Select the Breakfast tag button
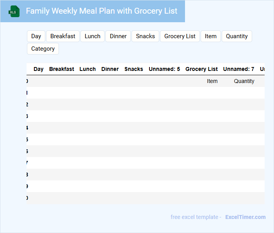The height and width of the screenshot is (233, 274). (63, 36)
